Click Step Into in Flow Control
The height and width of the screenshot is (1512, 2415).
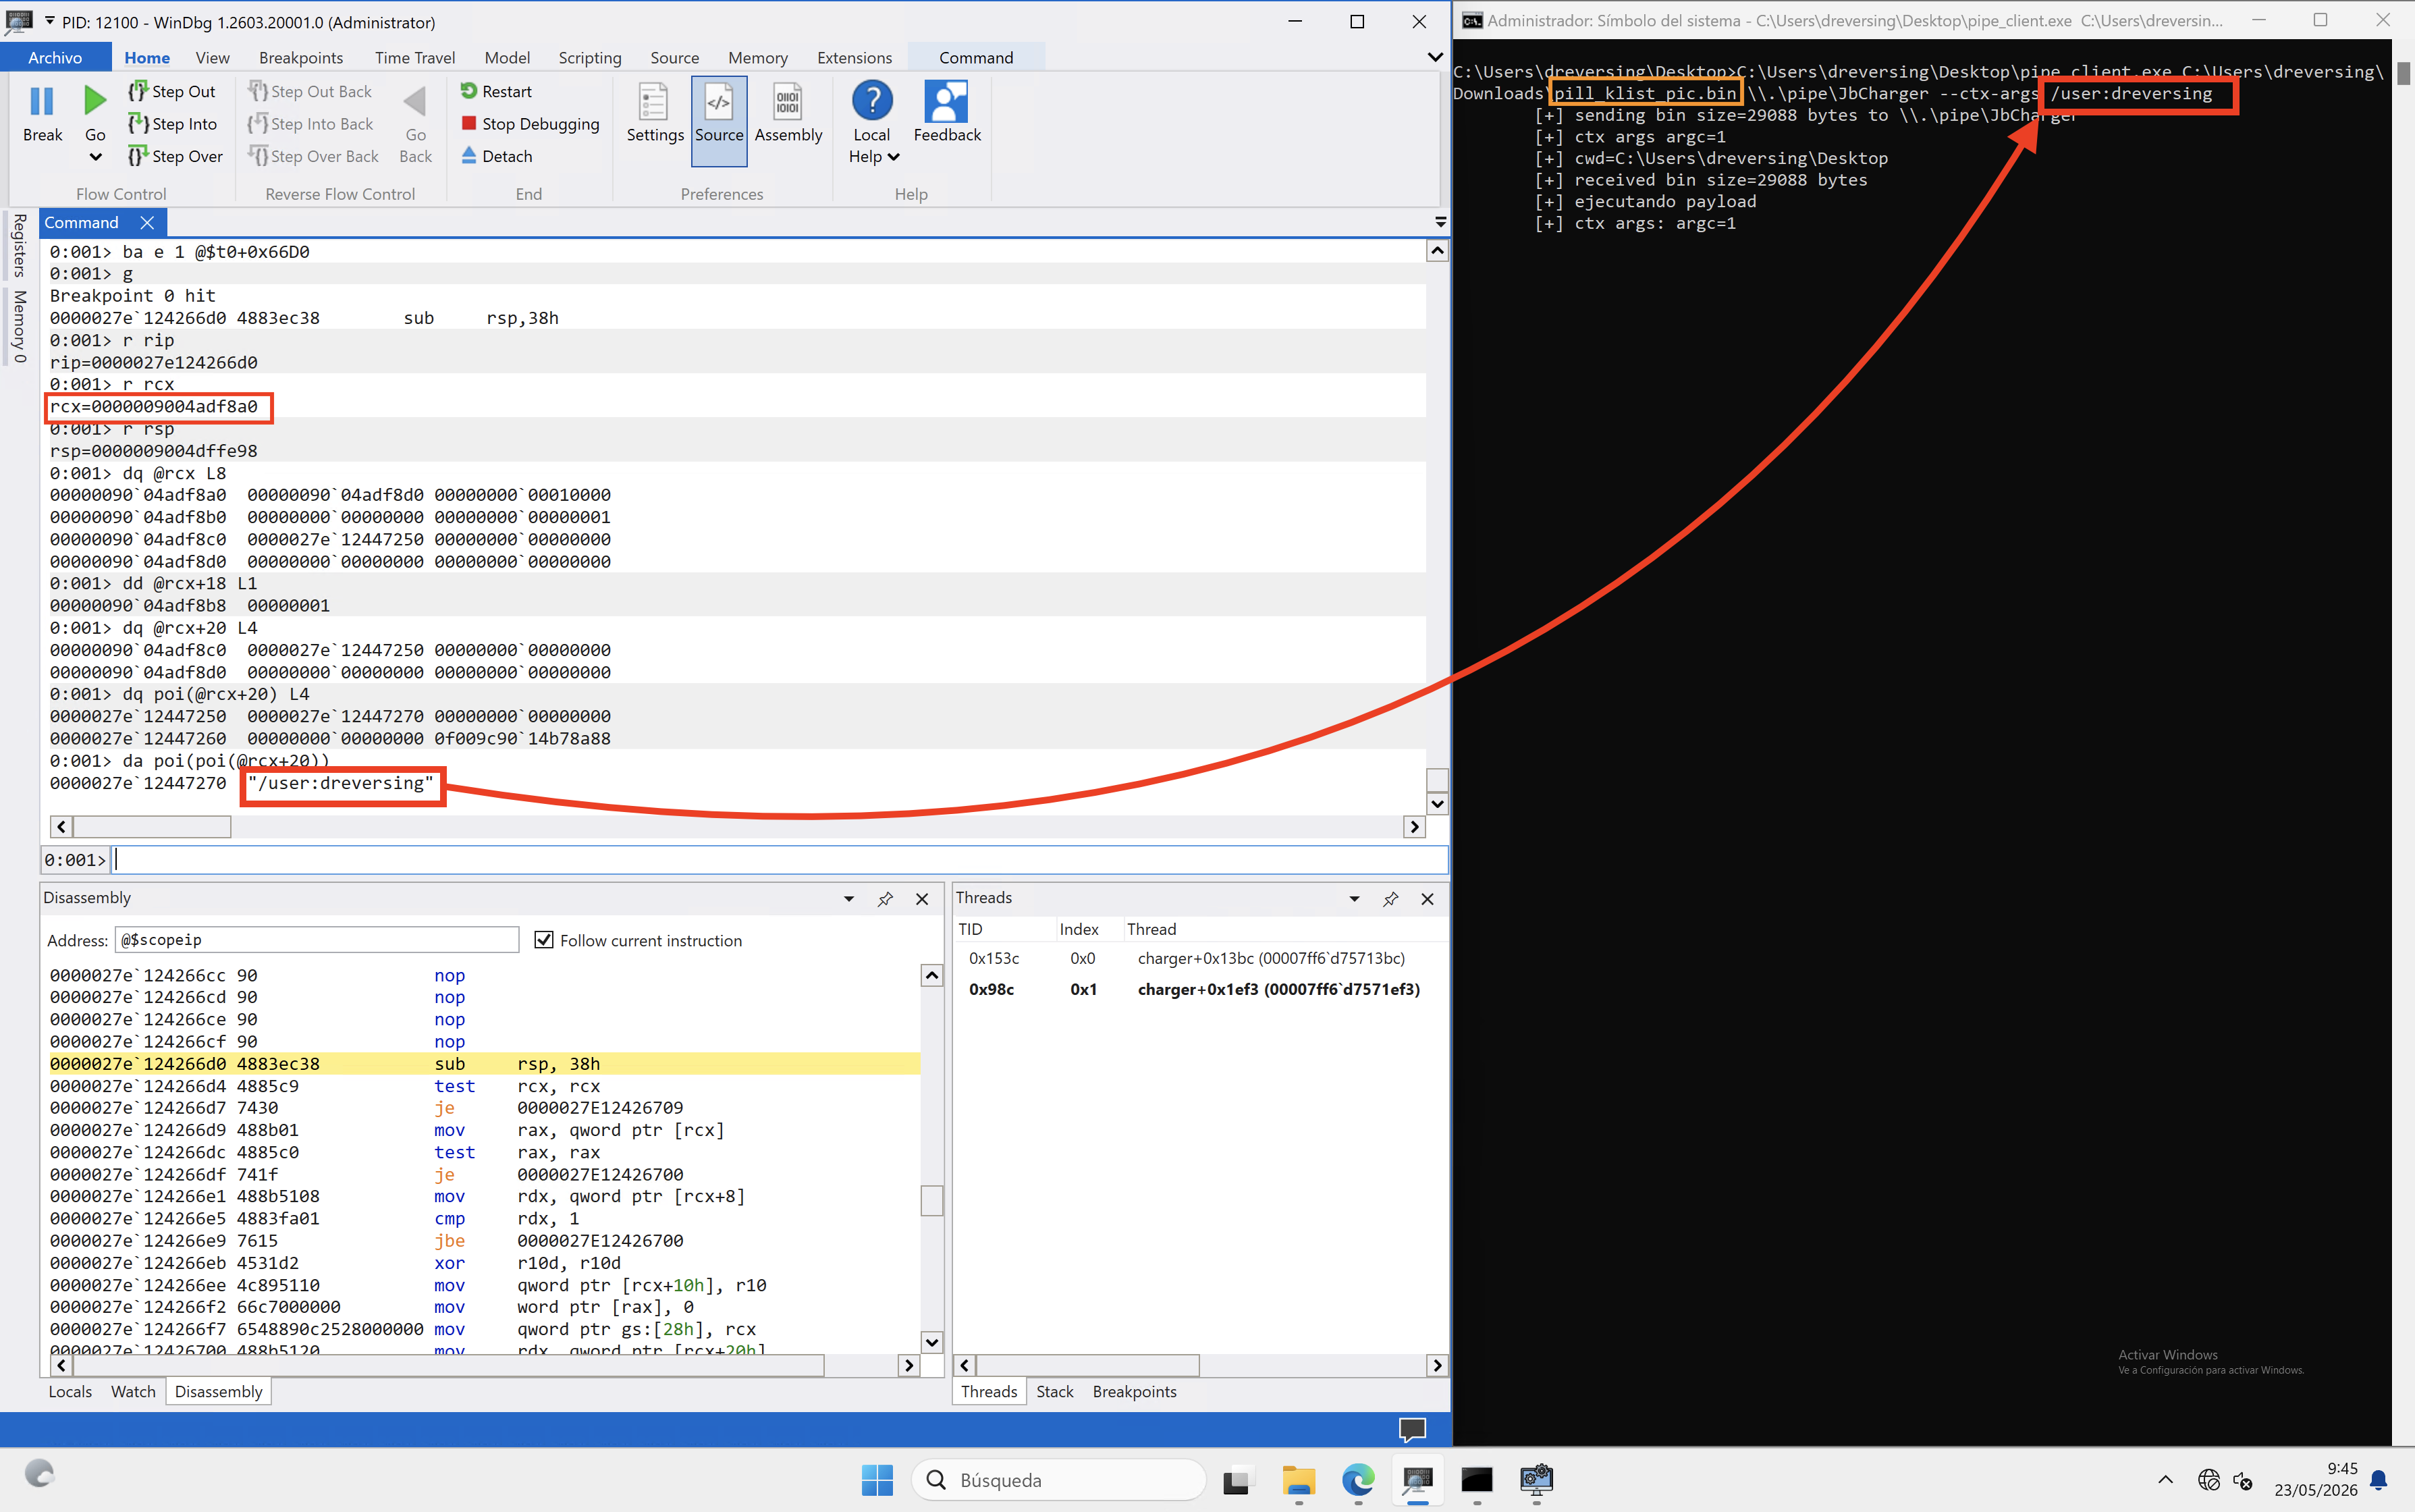click(173, 124)
